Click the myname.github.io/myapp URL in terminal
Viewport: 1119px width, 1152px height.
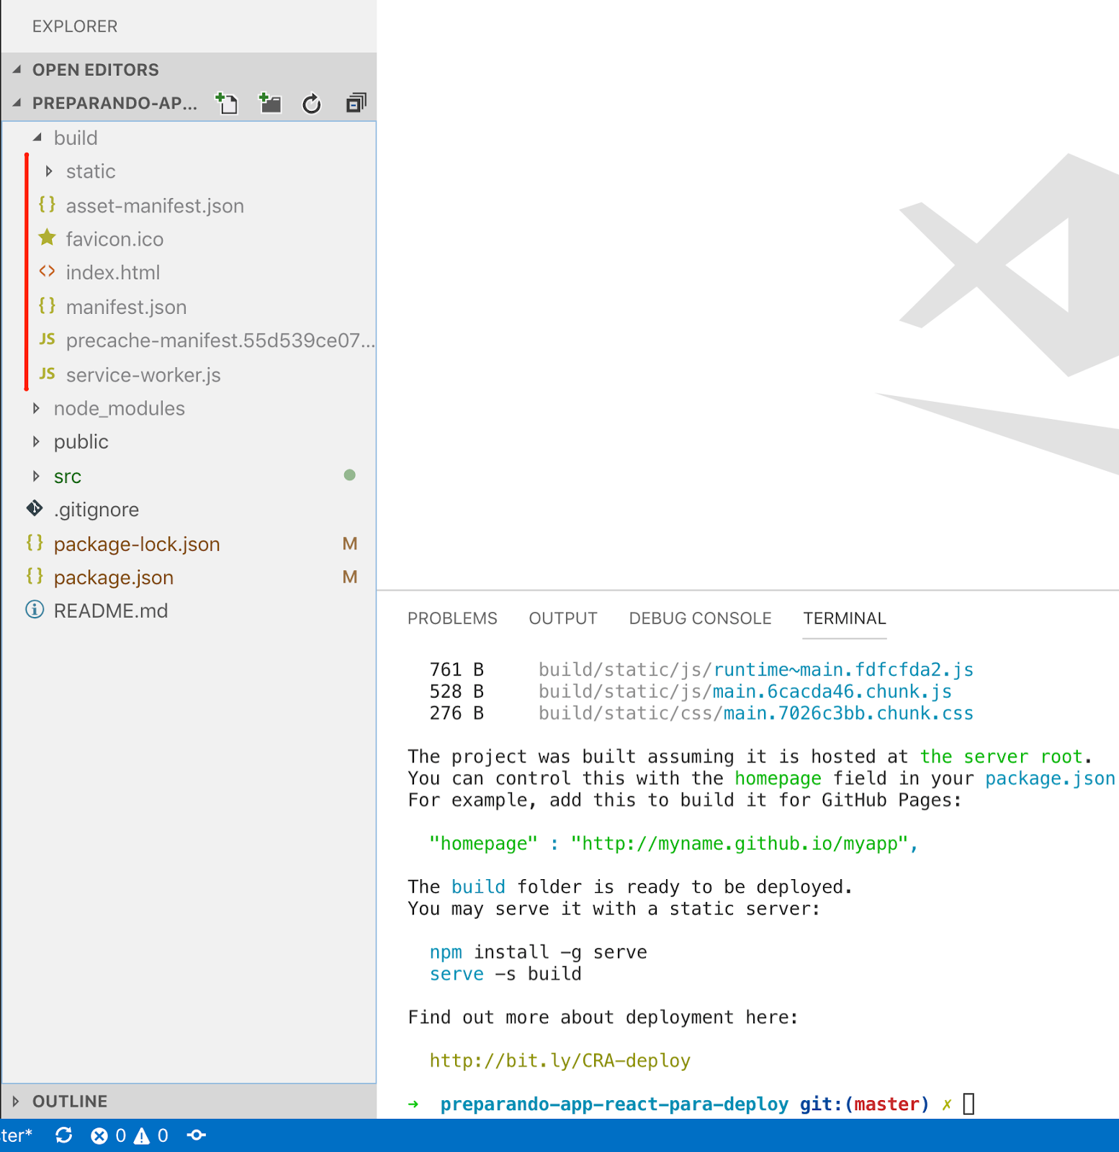click(739, 843)
